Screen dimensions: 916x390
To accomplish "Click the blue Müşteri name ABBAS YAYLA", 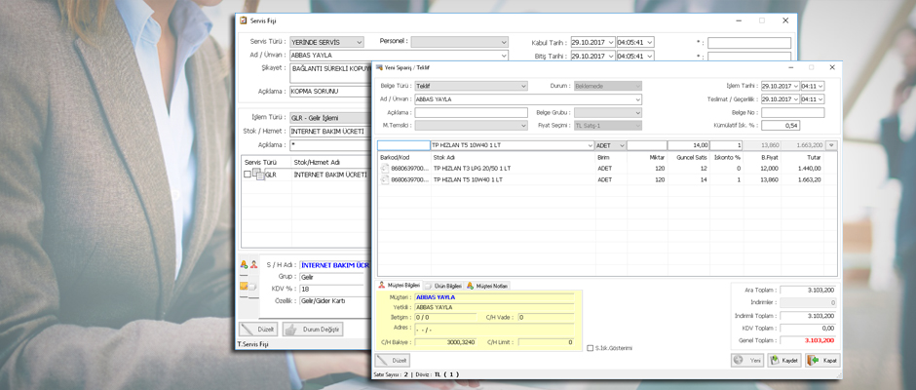I will pyautogui.click(x=436, y=297).
